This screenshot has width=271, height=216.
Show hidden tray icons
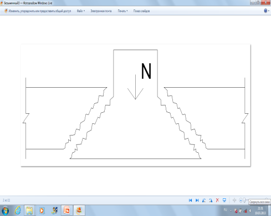pyautogui.click(x=231, y=211)
